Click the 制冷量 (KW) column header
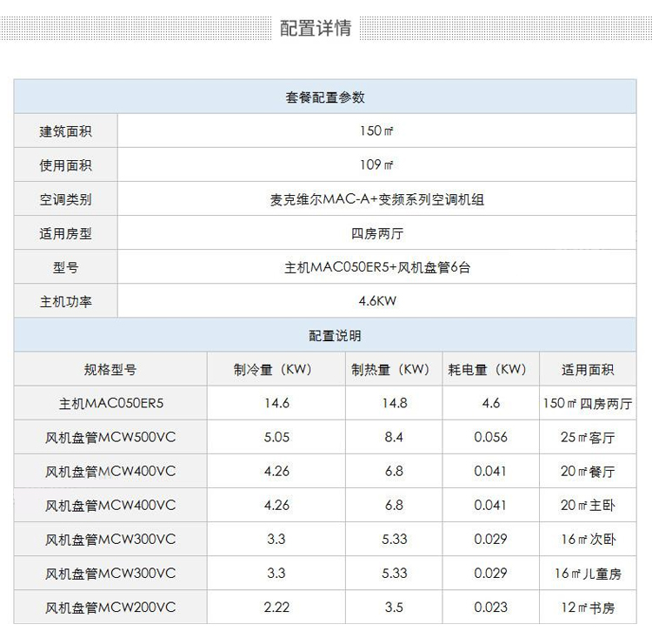 276,369
